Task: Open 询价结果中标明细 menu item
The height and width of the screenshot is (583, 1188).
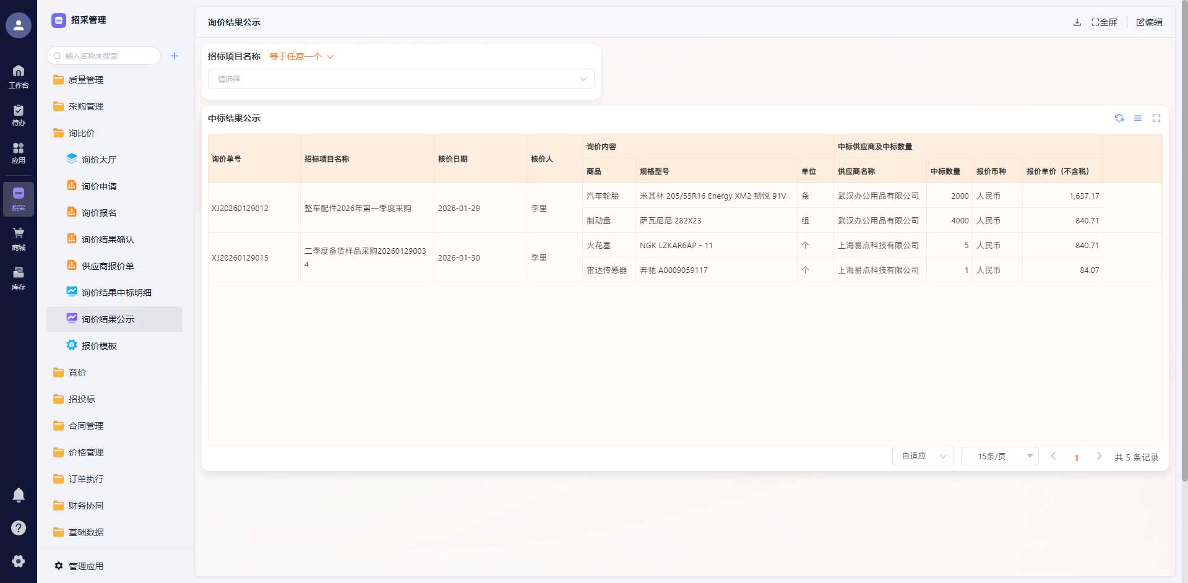Action: [114, 293]
